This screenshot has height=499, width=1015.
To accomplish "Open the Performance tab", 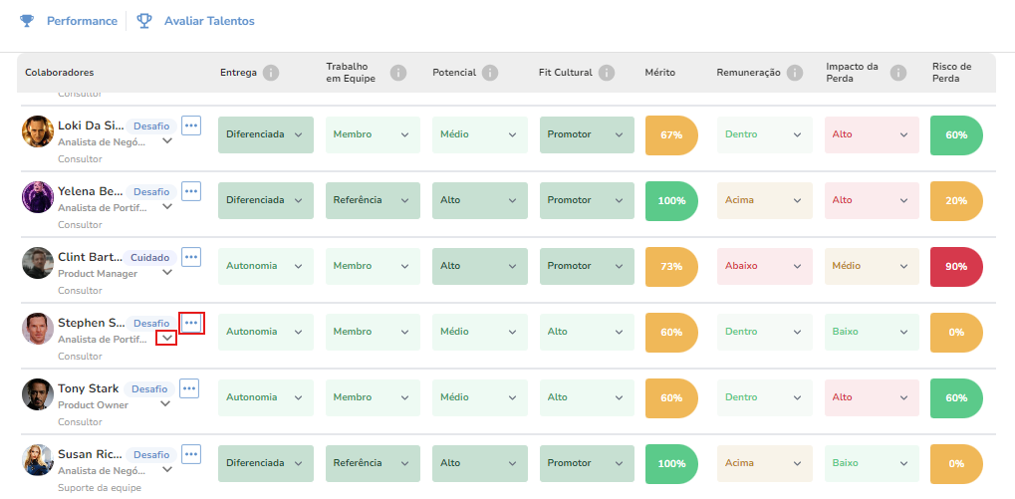I will (69, 21).
